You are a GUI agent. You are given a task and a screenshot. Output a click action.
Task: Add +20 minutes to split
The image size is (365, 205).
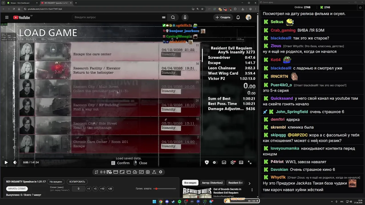coord(110,189)
